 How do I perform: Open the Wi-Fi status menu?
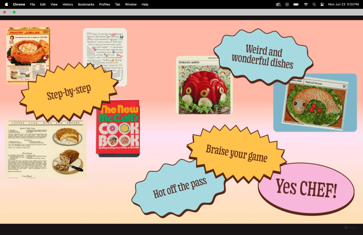(x=306, y=4)
